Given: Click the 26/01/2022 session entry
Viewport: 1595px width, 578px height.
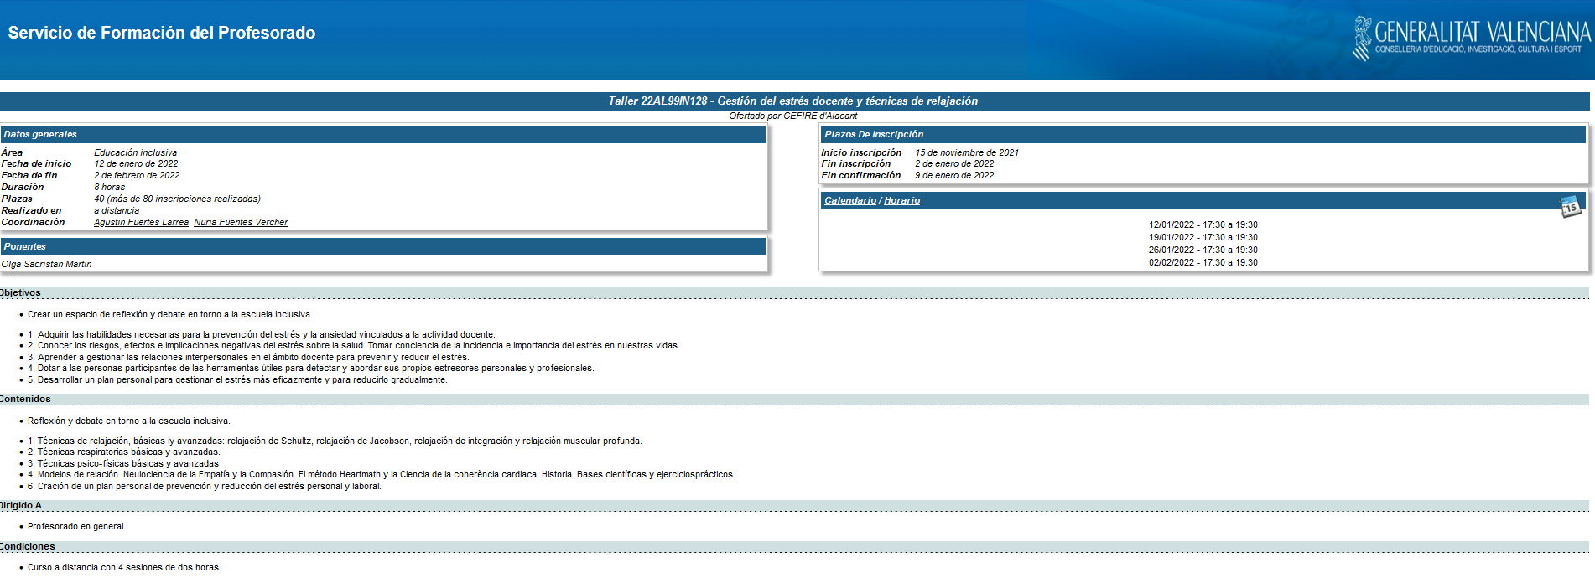Looking at the screenshot, I should click(1203, 250).
